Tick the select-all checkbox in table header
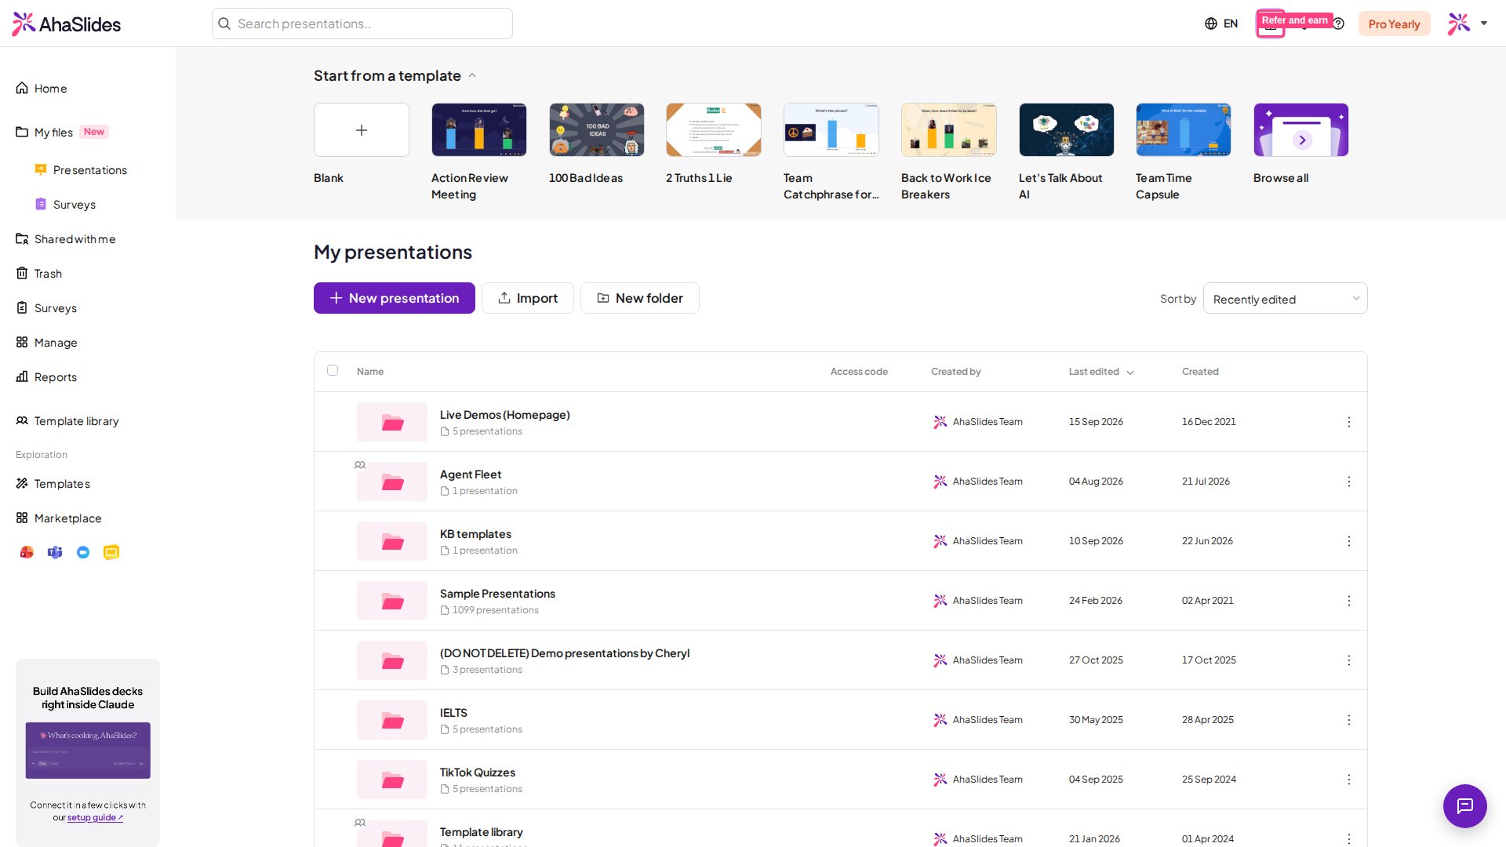1506x847 pixels. [x=333, y=370]
